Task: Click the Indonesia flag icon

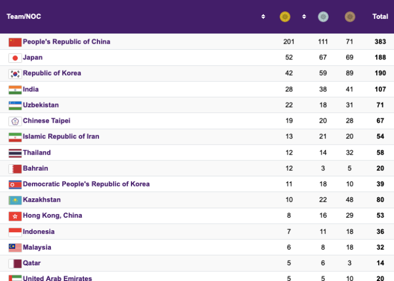Action: 15,232
